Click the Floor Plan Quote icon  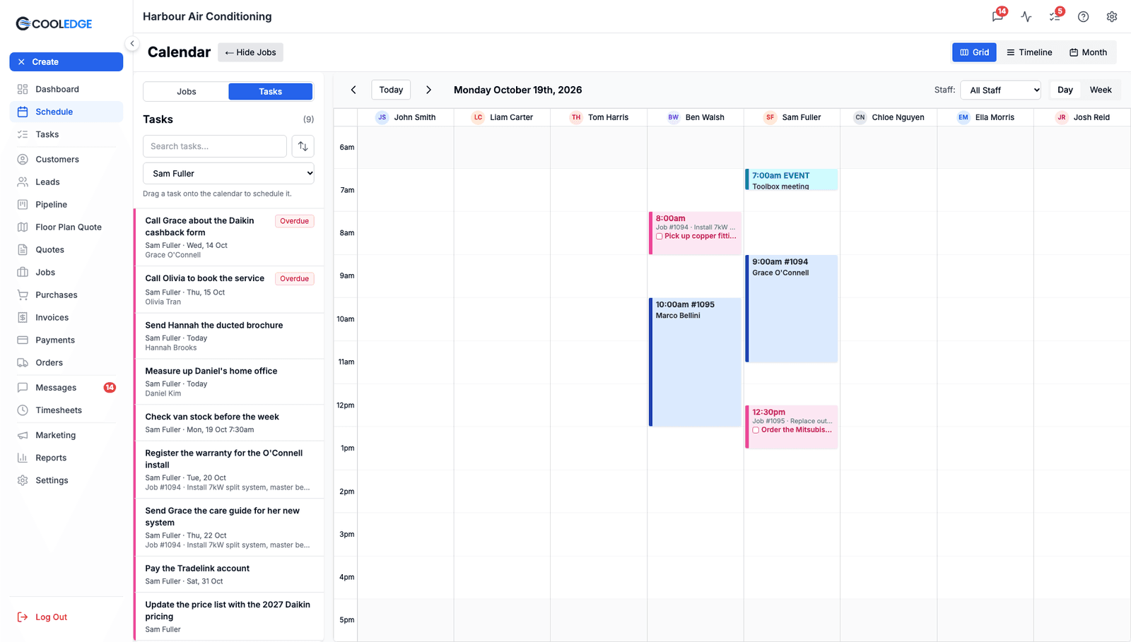[23, 227]
